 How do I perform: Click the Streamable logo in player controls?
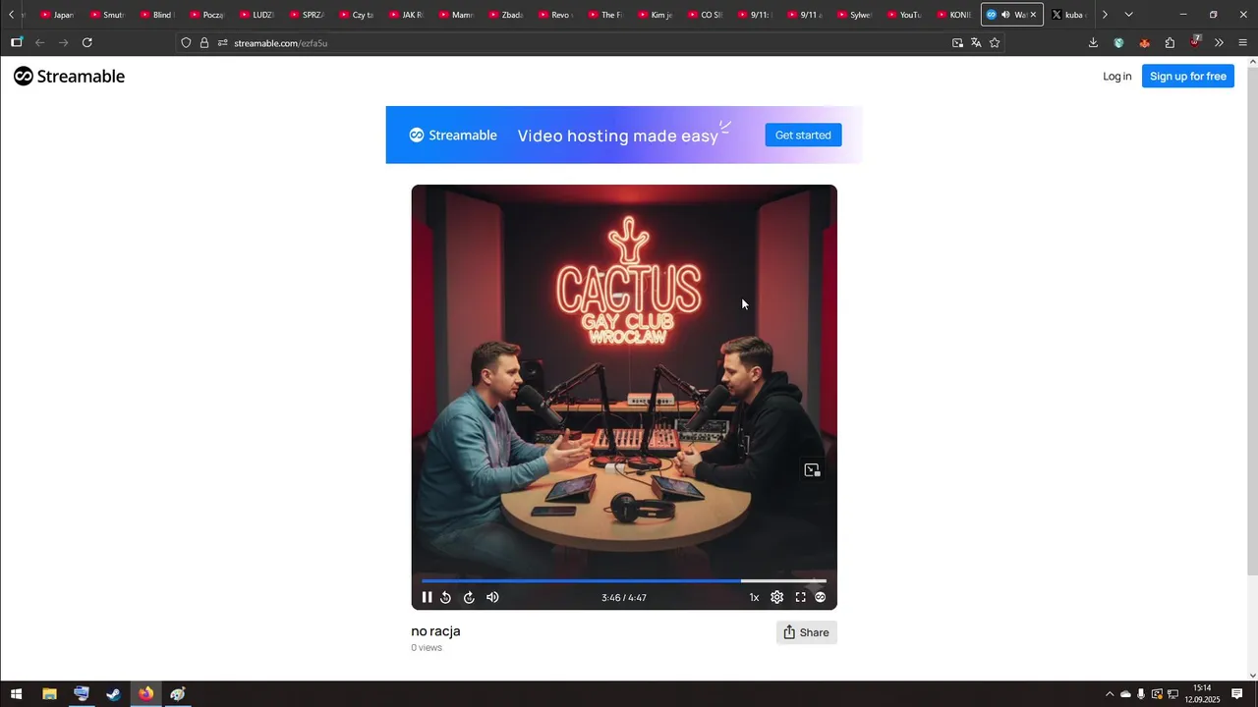(x=820, y=597)
